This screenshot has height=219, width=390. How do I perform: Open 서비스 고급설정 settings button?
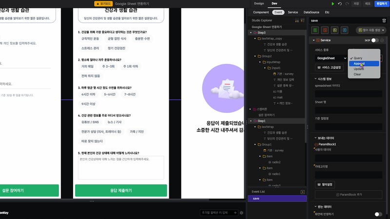329,68
